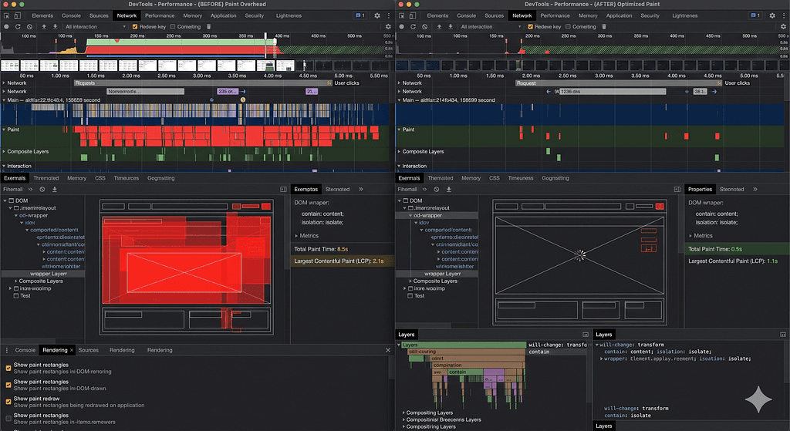The height and width of the screenshot is (431, 790).
Task: Open settings gear in left DevTools tab bar
Action: [376, 15]
